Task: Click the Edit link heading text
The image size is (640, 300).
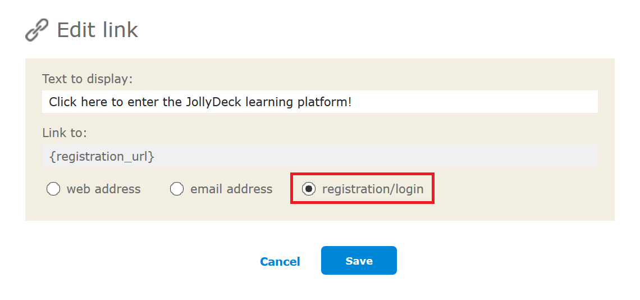Action: (97, 30)
